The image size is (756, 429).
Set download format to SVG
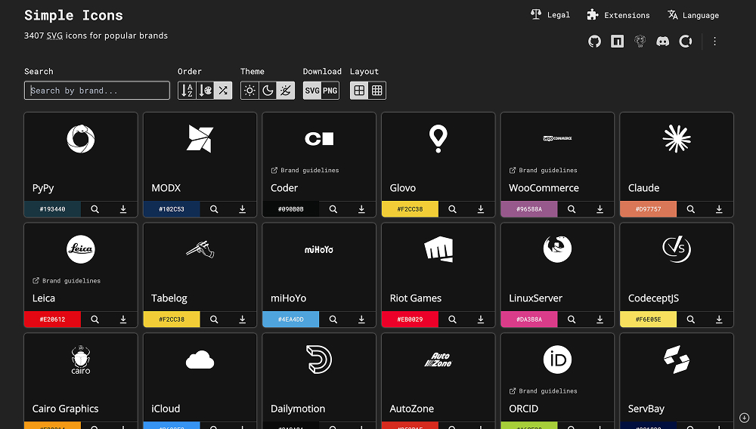312,91
